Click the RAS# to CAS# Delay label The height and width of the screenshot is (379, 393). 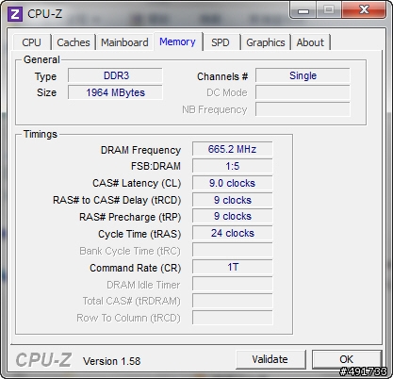point(117,200)
